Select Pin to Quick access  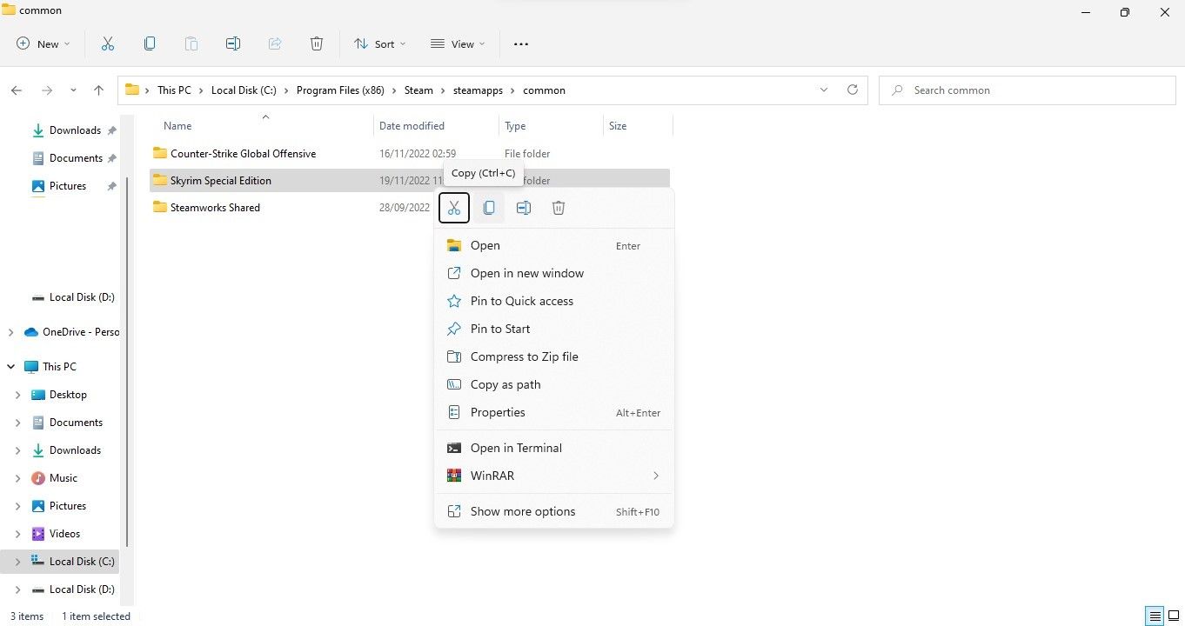553,301
